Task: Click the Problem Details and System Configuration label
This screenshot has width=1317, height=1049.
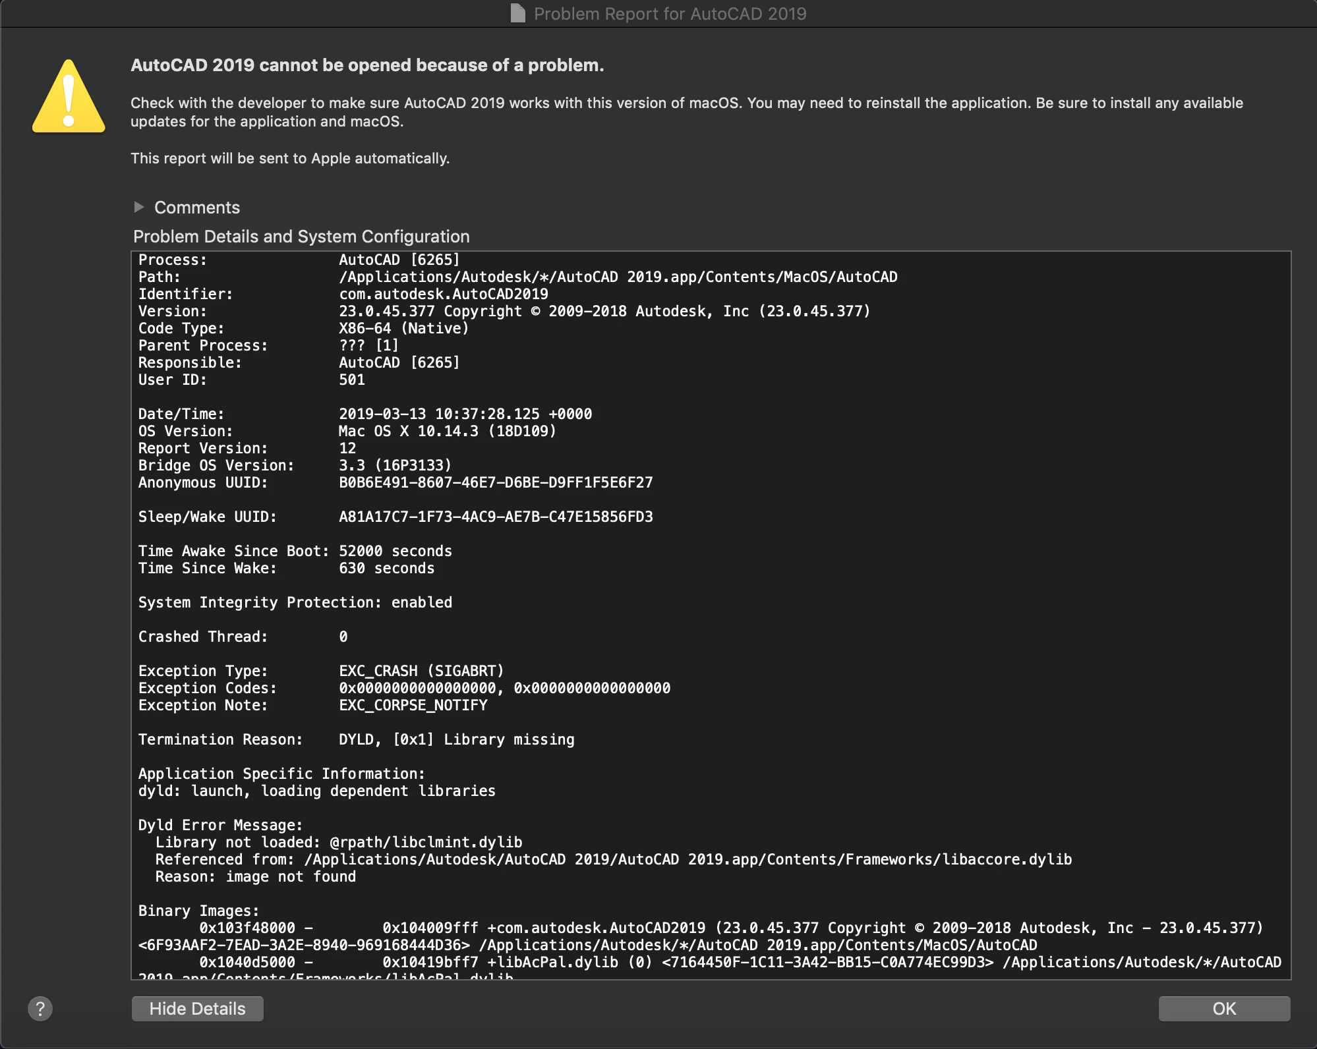Action: click(301, 237)
